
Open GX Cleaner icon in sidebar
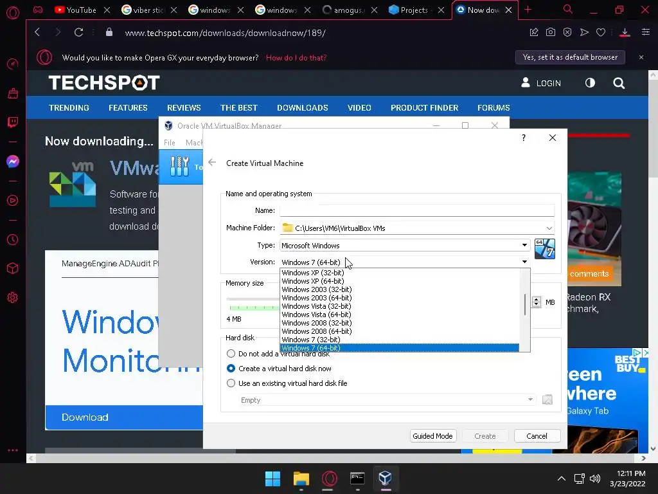tap(13, 93)
